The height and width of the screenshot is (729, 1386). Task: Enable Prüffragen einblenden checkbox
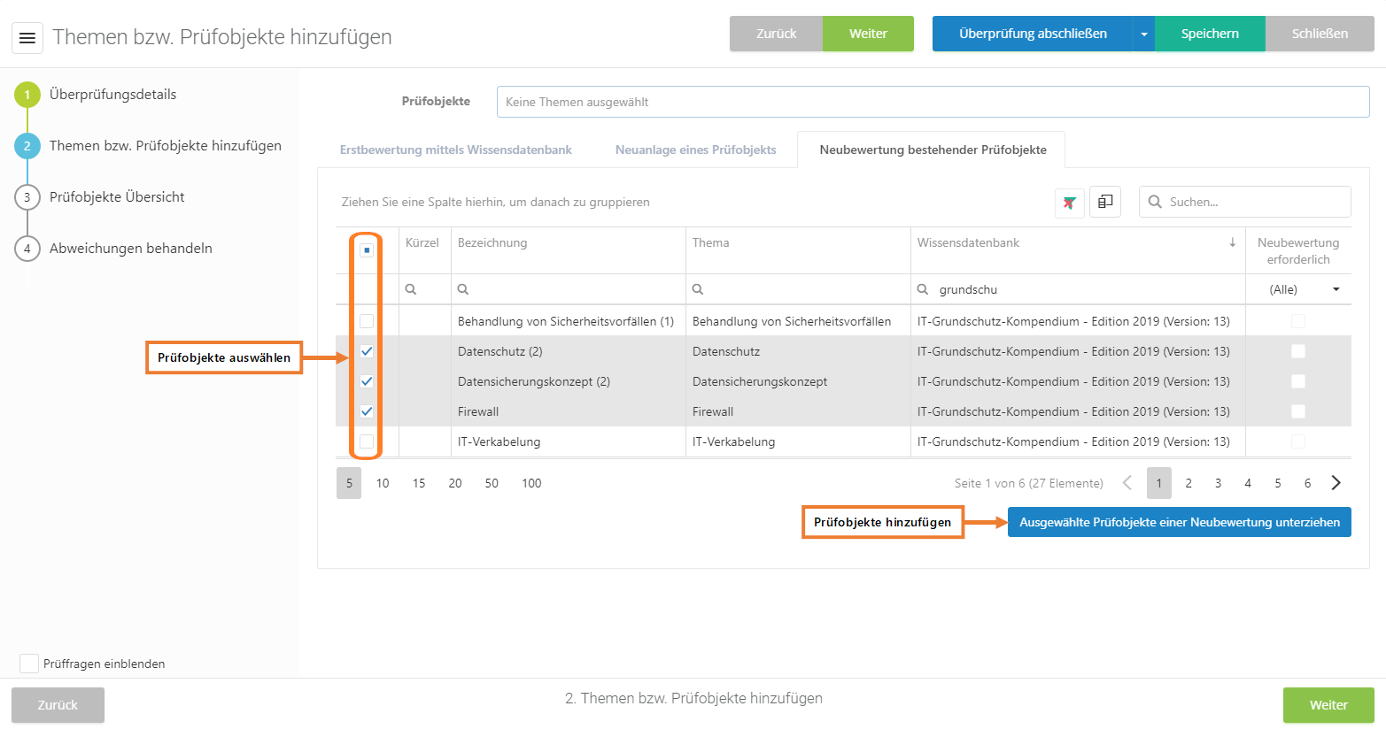pos(29,664)
